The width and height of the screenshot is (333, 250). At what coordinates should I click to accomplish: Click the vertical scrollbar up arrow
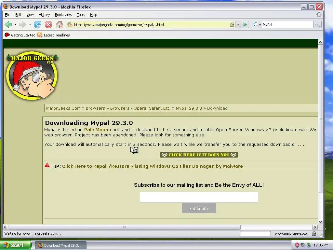pyautogui.click(x=320, y=42)
